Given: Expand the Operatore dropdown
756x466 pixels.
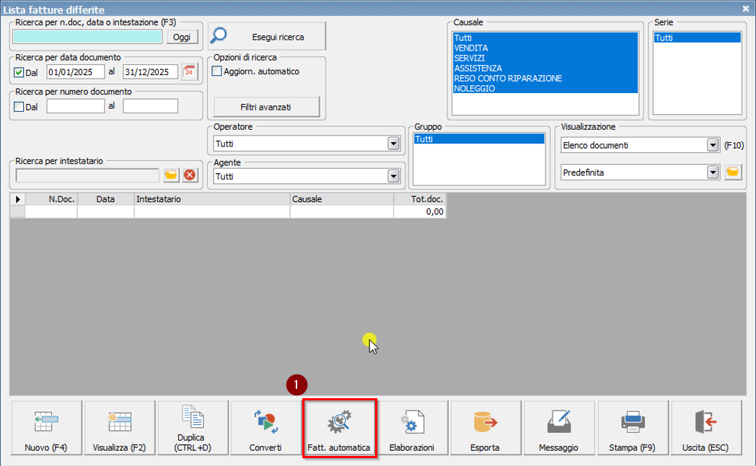Looking at the screenshot, I should point(393,144).
